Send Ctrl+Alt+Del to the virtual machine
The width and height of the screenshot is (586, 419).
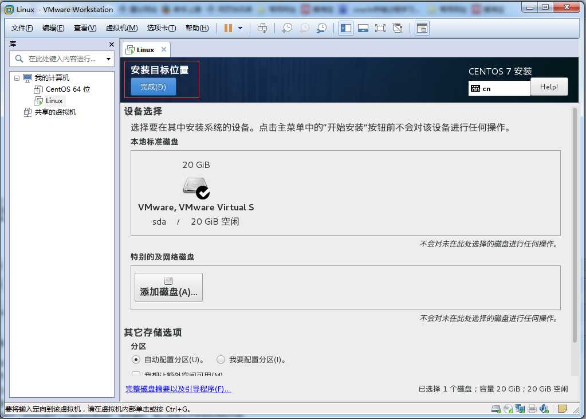pos(263,28)
